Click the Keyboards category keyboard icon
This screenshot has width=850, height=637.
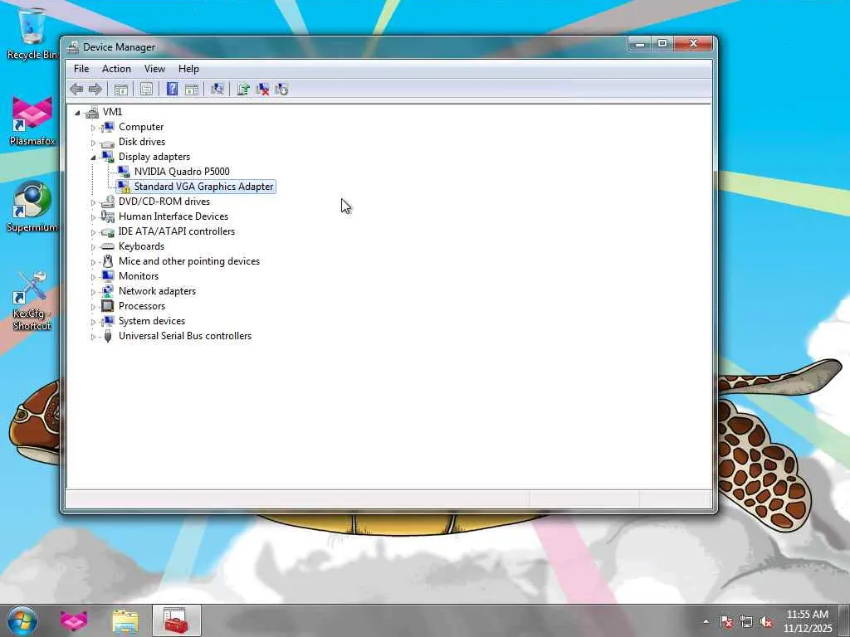108,246
